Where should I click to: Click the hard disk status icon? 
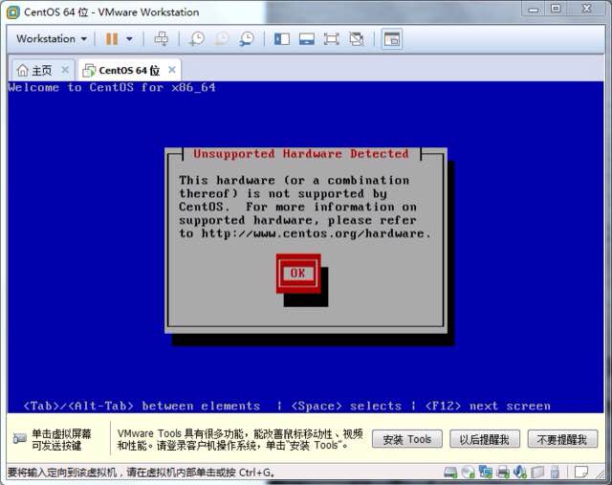(x=450, y=473)
